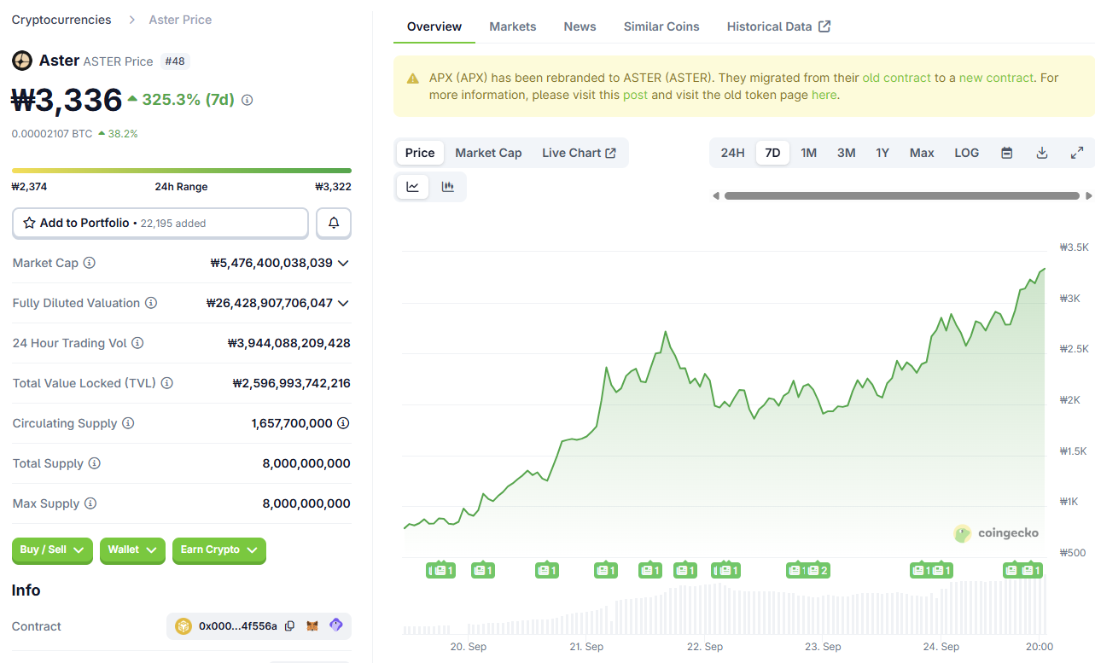This screenshot has width=1095, height=663.
Task: Follow the new contract link
Action: (996, 78)
